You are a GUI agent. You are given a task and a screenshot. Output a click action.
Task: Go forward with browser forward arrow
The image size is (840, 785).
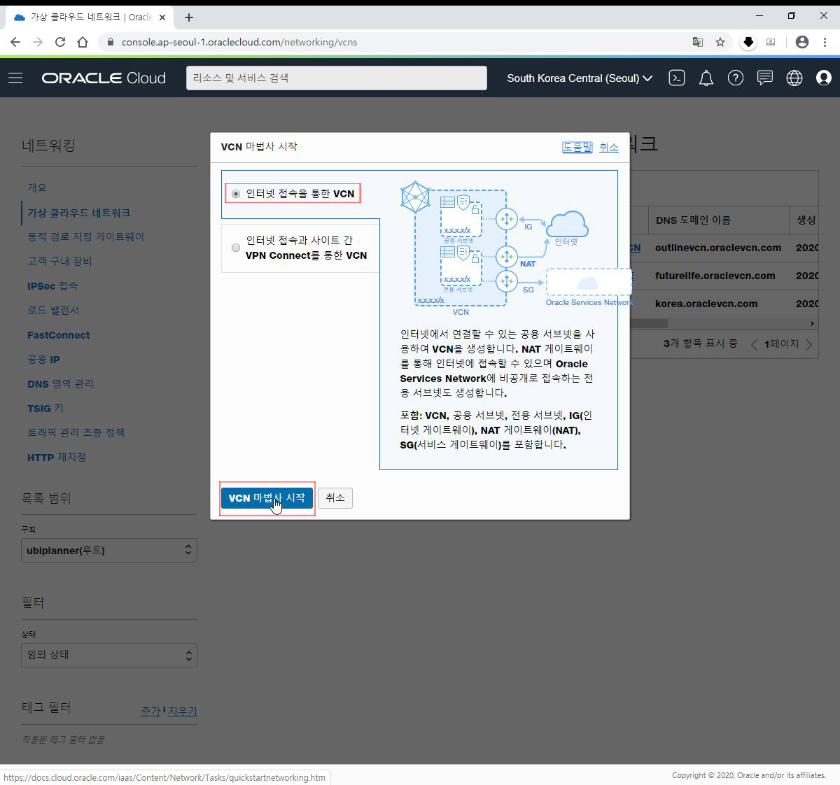pos(38,42)
